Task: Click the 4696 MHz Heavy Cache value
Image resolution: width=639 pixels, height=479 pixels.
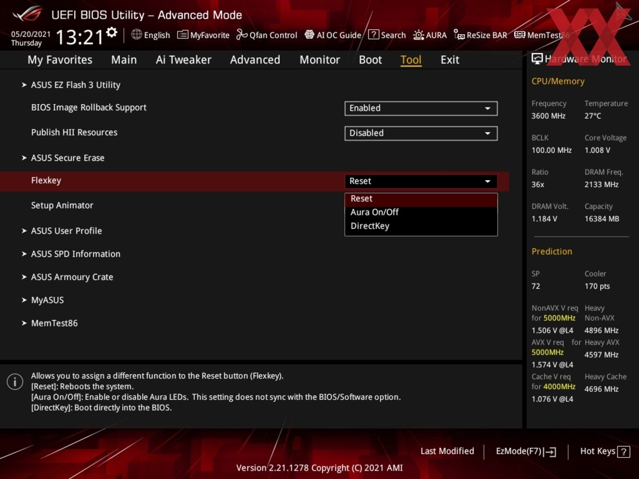Action: coord(601,389)
